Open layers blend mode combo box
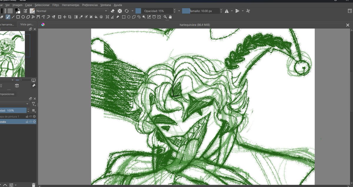The height and width of the screenshot is (187, 353). click(14, 104)
